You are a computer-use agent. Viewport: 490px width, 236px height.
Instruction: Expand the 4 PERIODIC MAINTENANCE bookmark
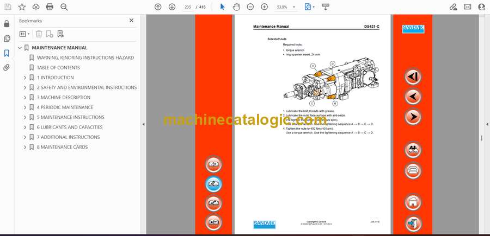pyautogui.click(x=25, y=107)
